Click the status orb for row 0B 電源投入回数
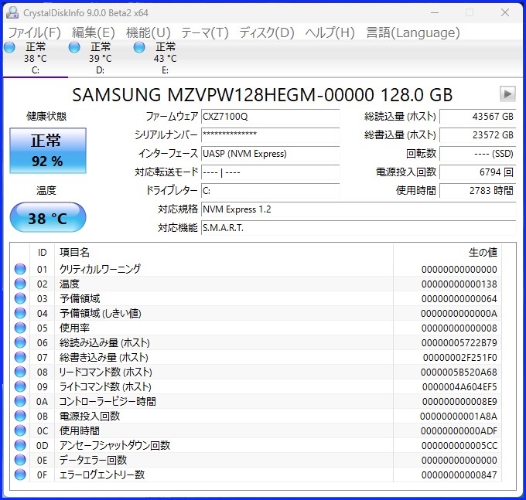Screen dimensions: 526x500 pos(20,416)
